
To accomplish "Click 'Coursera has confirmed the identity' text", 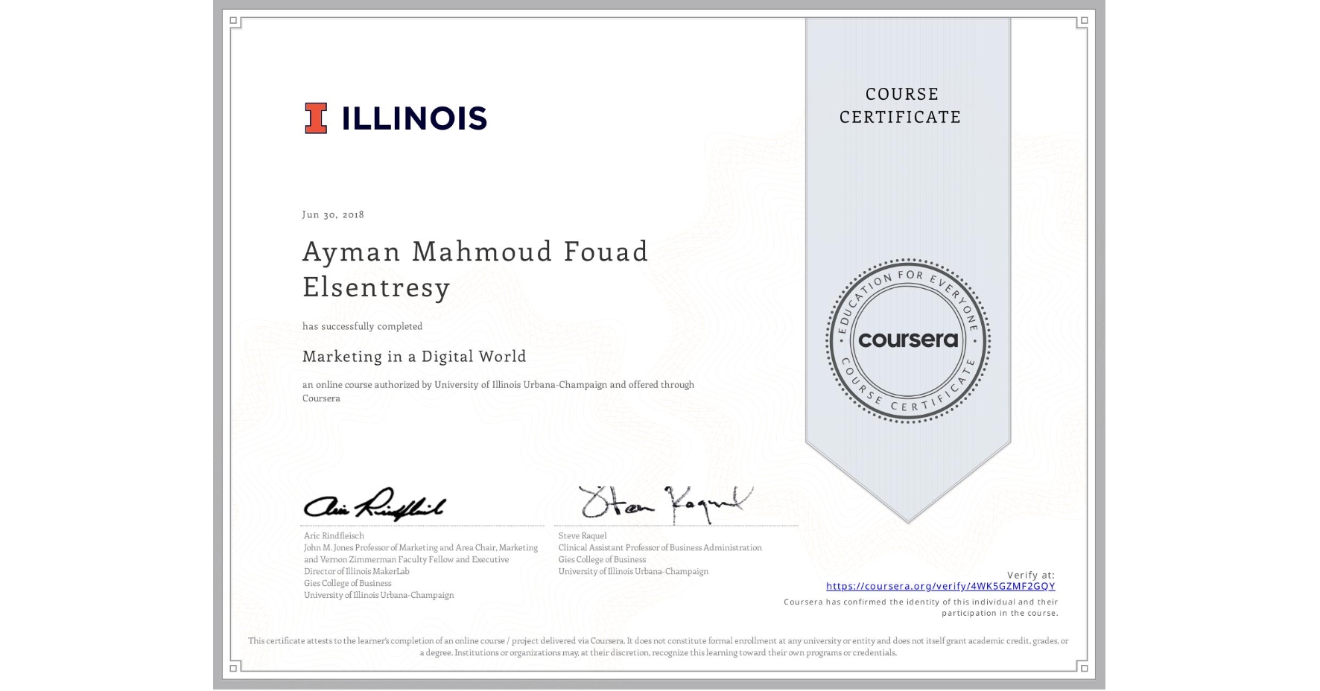I will click(921, 607).
